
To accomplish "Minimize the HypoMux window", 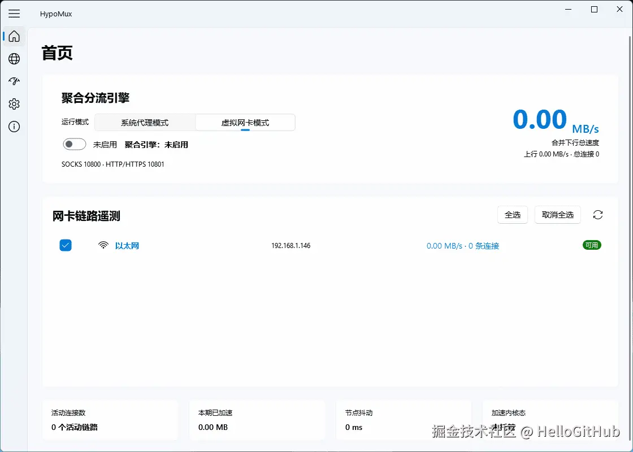I will click(x=569, y=9).
